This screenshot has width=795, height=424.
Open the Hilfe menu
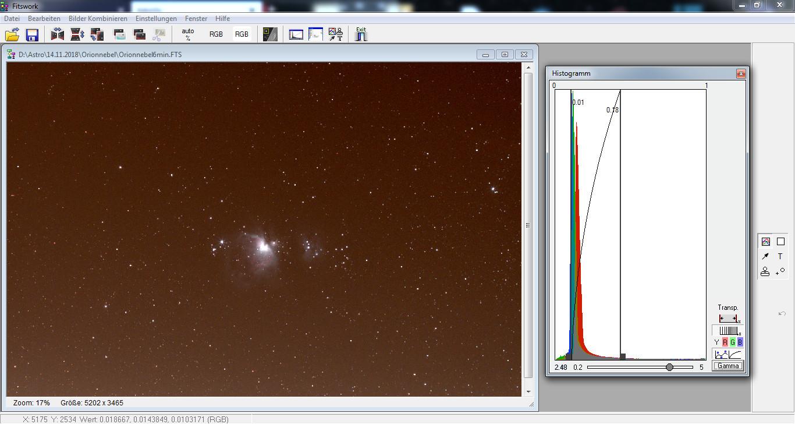(x=222, y=19)
